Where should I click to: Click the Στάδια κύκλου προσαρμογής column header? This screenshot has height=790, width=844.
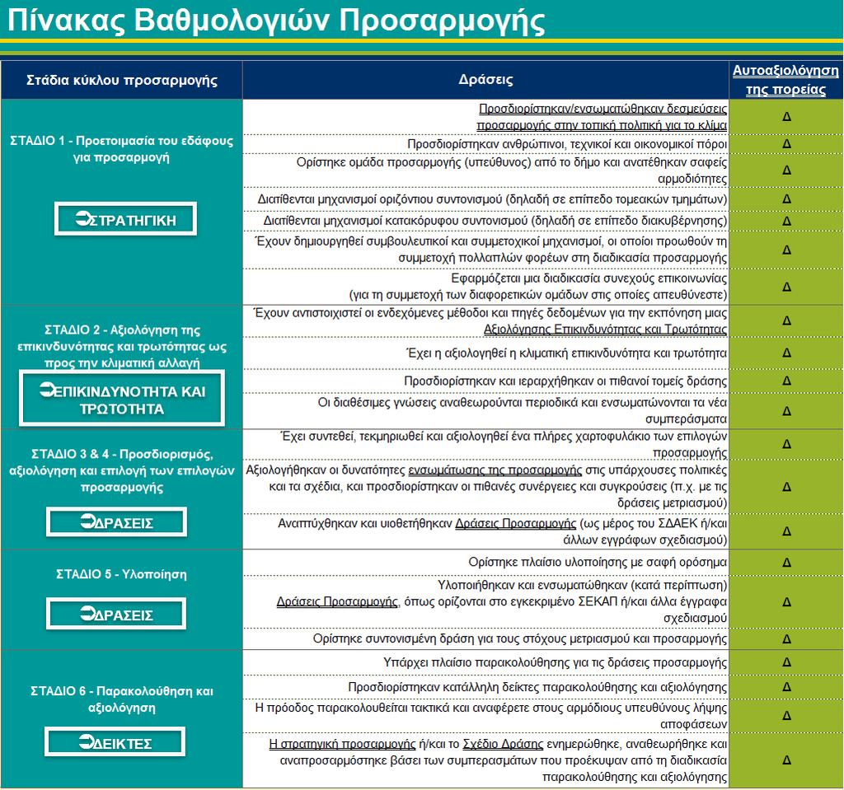click(122, 80)
